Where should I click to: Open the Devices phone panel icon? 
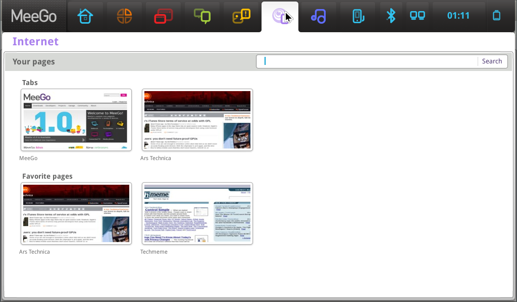click(x=358, y=16)
